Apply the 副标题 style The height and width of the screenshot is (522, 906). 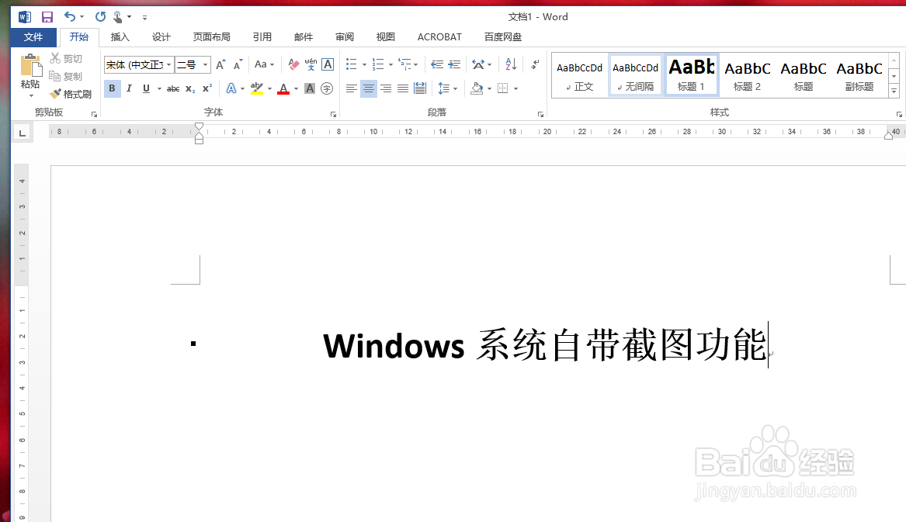[859, 76]
